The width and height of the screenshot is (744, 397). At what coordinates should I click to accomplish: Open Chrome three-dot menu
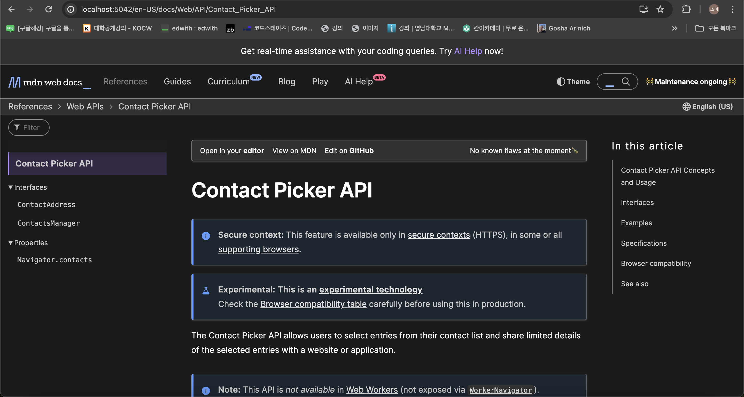tap(732, 10)
